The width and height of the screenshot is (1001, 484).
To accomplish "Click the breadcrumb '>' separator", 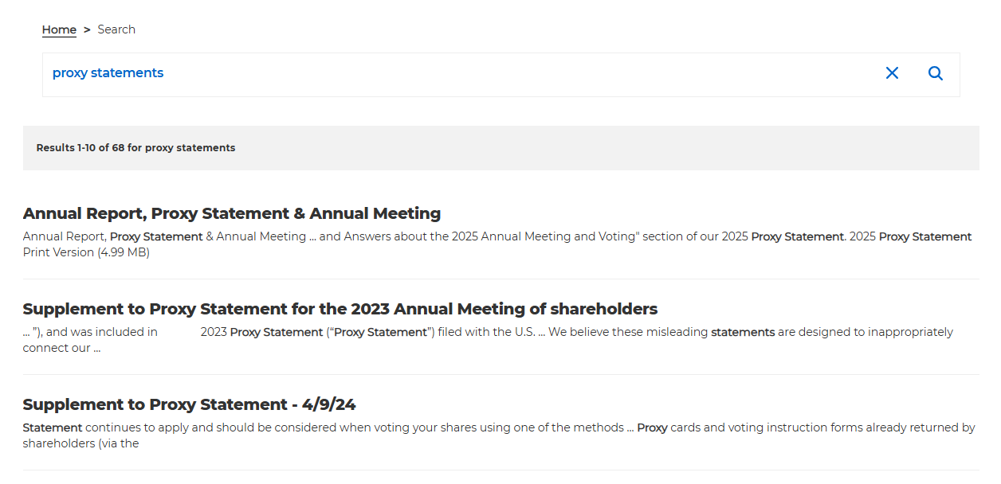I will pyautogui.click(x=87, y=29).
